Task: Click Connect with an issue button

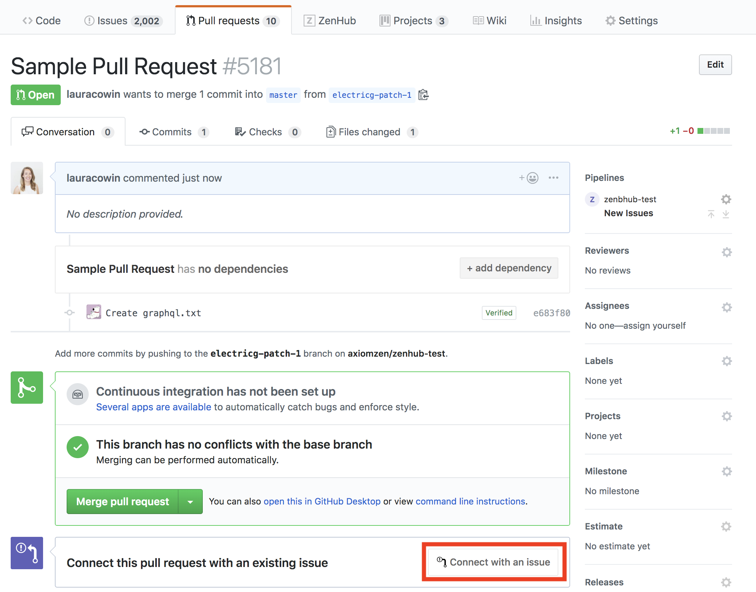Action: (x=494, y=562)
